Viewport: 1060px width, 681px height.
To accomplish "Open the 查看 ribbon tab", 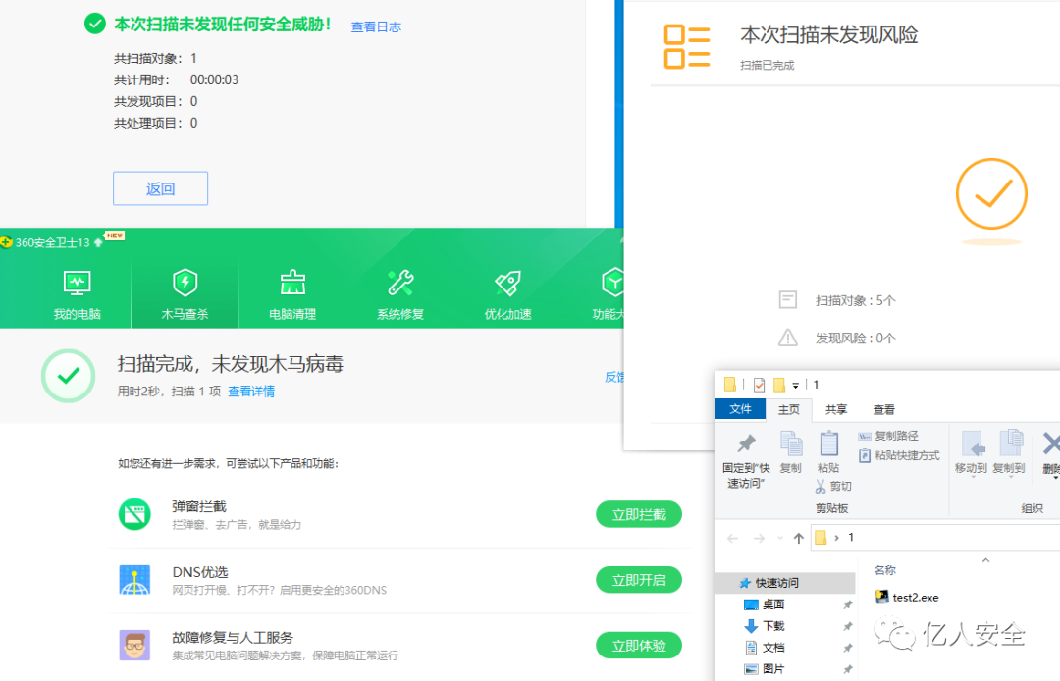I will click(883, 409).
